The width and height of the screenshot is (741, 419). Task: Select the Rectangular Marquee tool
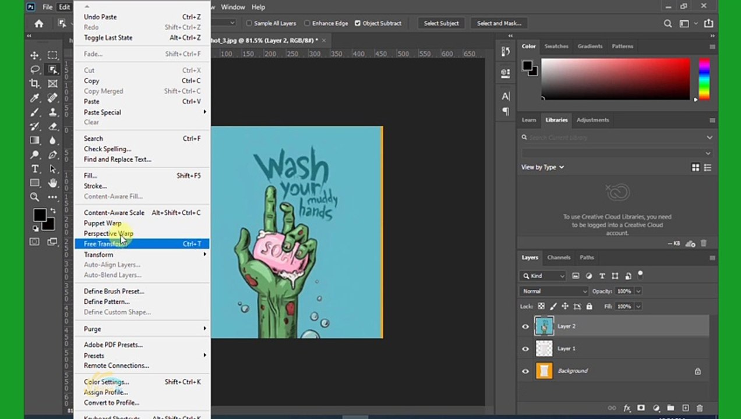pos(52,55)
